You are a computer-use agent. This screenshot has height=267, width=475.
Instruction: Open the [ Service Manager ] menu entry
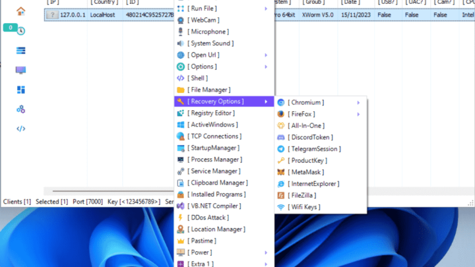(x=224, y=171)
